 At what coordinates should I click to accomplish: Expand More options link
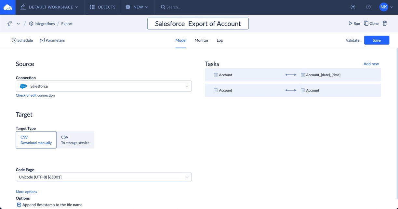26,192
